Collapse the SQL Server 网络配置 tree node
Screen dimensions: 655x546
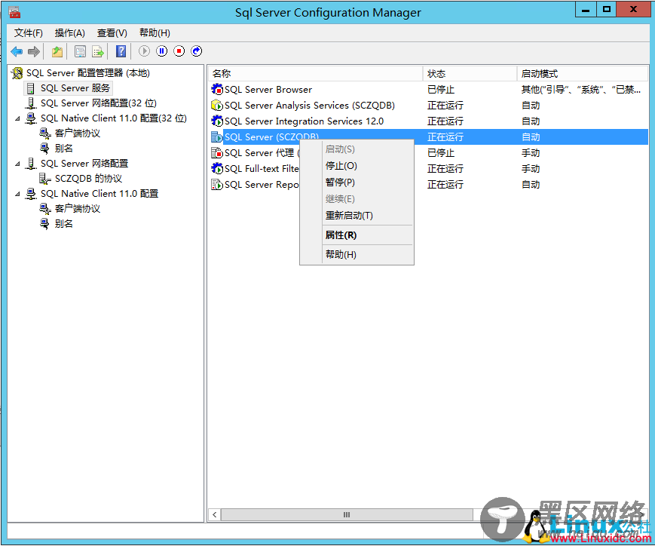tap(17, 164)
